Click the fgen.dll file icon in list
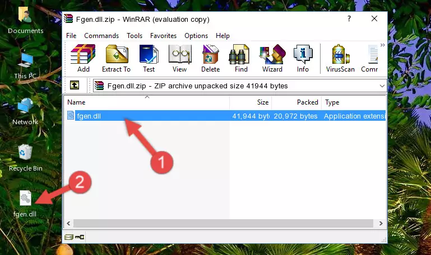 (x=71, y=115)
